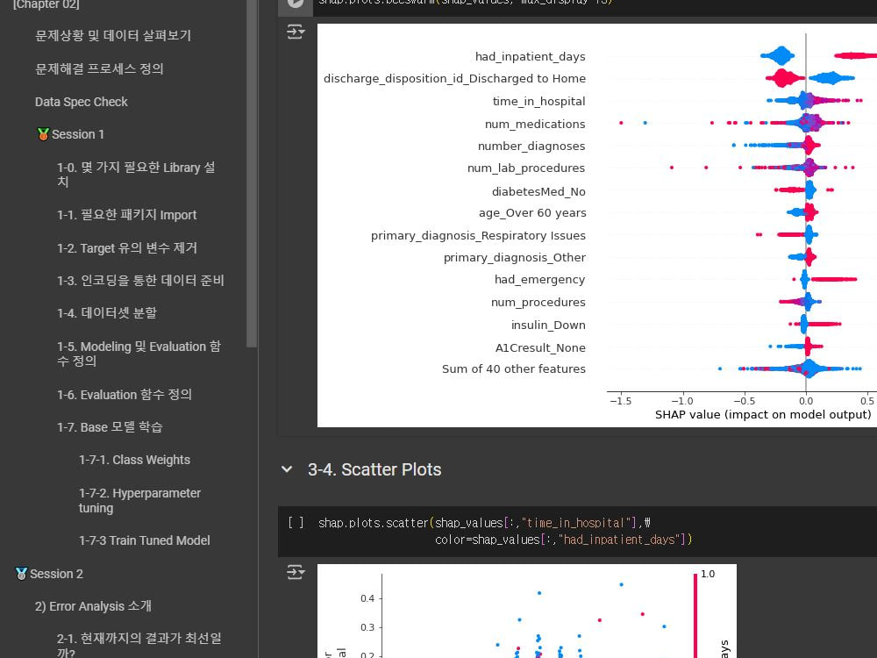Toggle output icon beside scatter plot
The height and width of the screenshot is (658, 877).
click(x=296, y=572)
